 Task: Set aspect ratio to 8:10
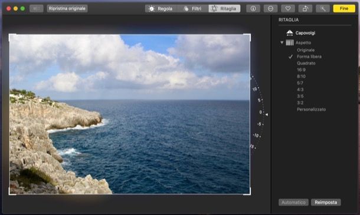301,77
